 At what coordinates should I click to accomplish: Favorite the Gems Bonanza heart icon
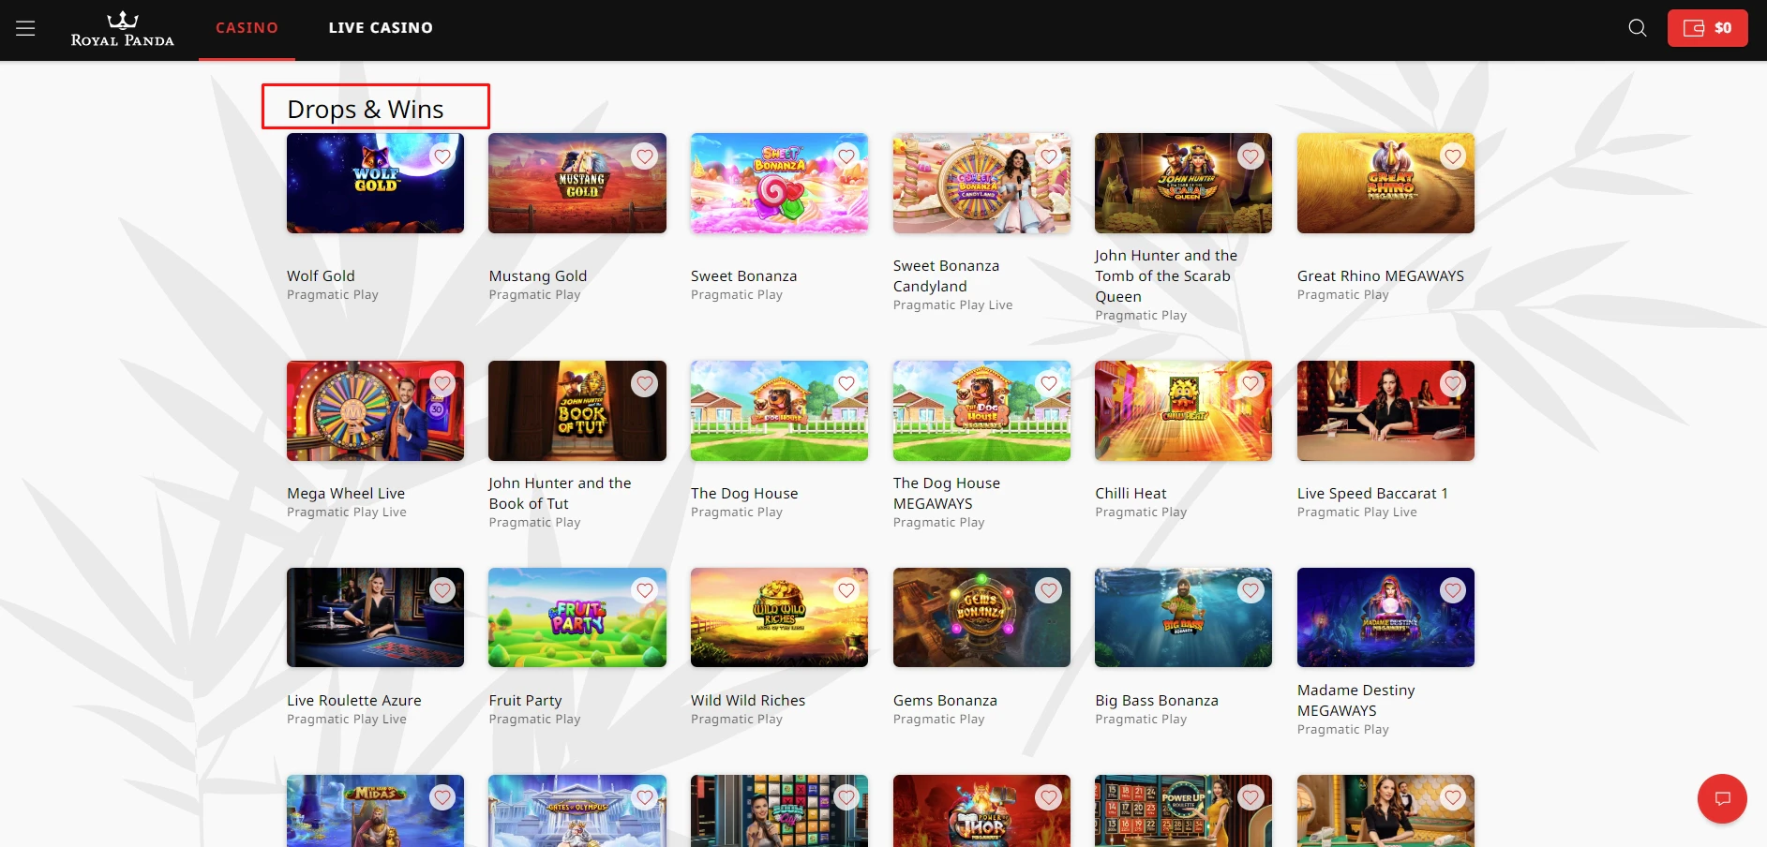coord(1049,590)
